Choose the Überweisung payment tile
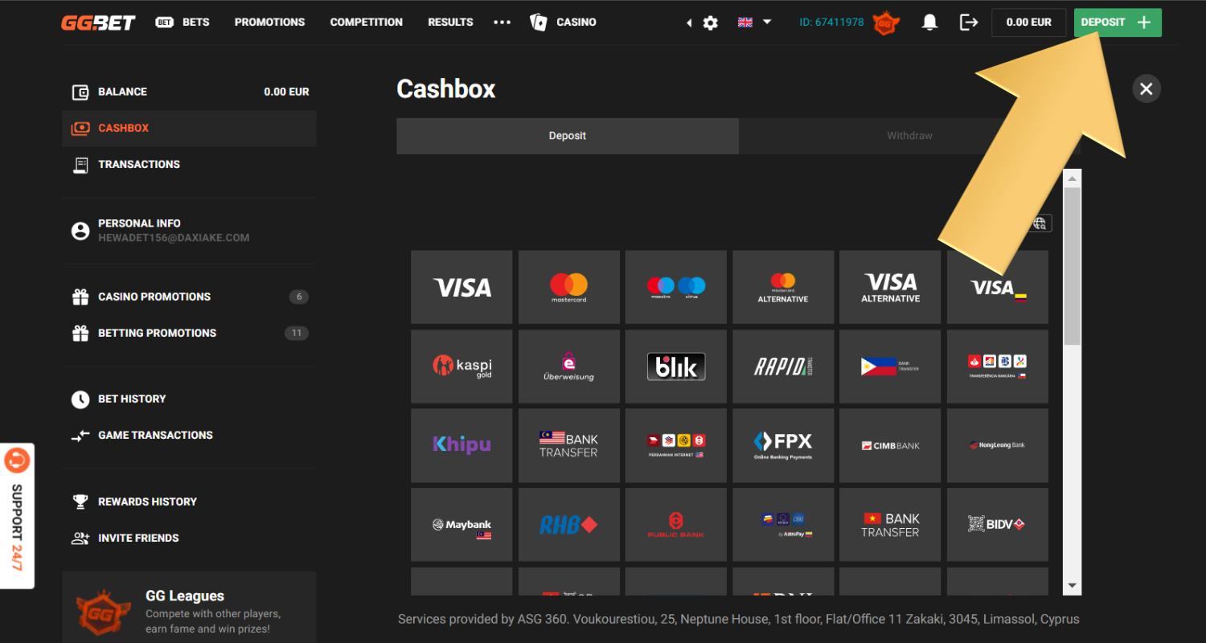This screenshot has height=643, width=1206. point(568,367)
